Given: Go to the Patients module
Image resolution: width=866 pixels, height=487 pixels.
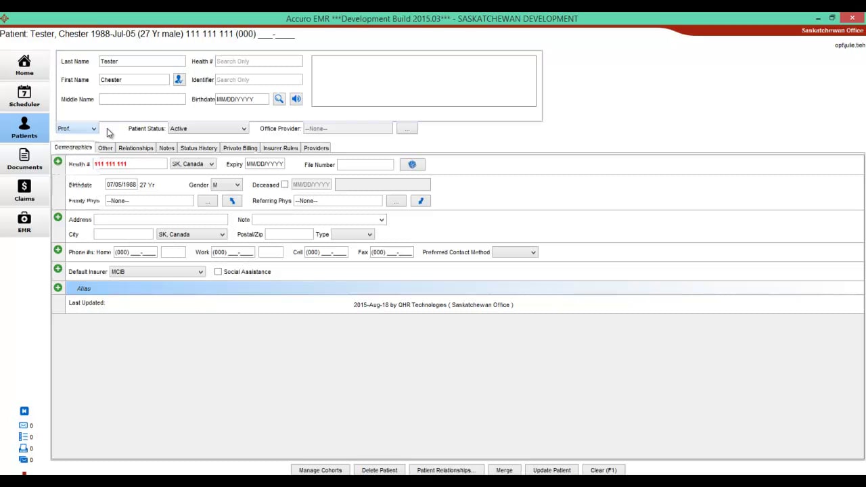Looking at the screenshot, I should [24, 128].
